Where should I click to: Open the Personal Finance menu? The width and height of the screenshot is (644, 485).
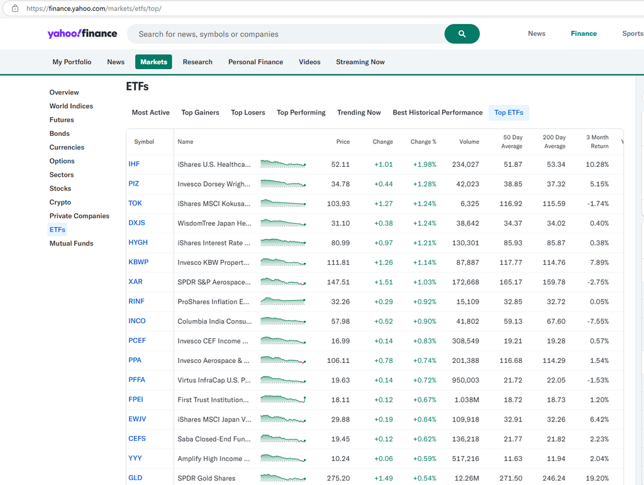pos(255,62)
